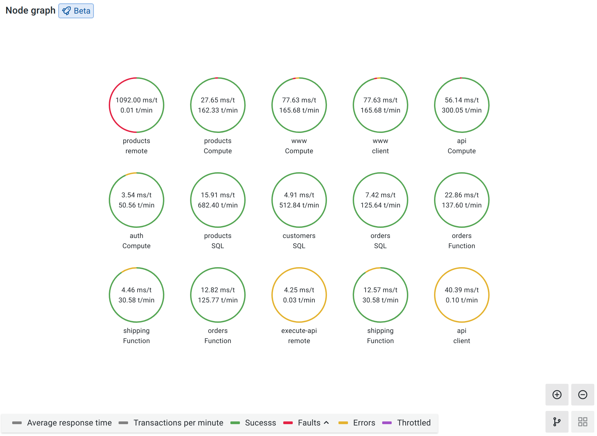Select the execute-api remote node circle
This screenshot has height=436, width=597.
[299, 295]
